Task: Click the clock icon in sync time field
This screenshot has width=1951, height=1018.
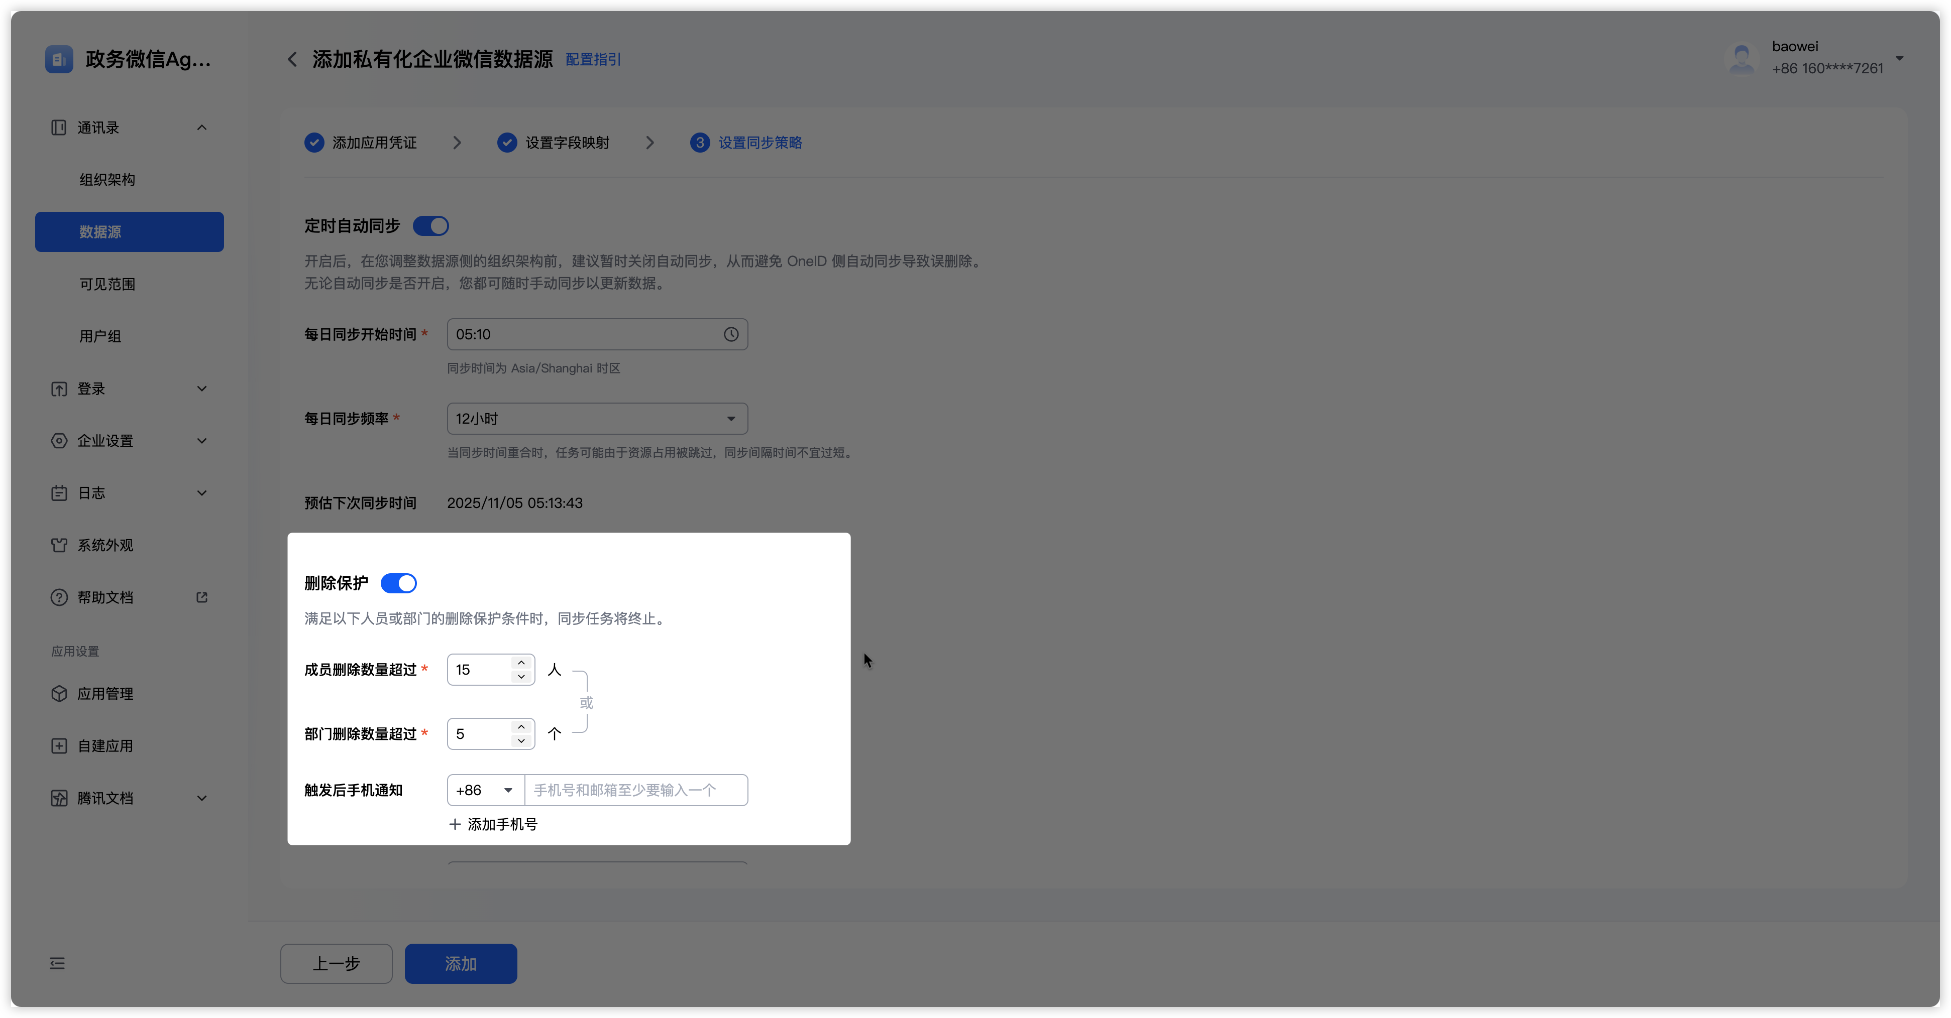Action: (x=730, y=334)
